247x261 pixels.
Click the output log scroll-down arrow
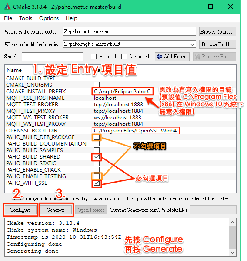pos(232,253)
